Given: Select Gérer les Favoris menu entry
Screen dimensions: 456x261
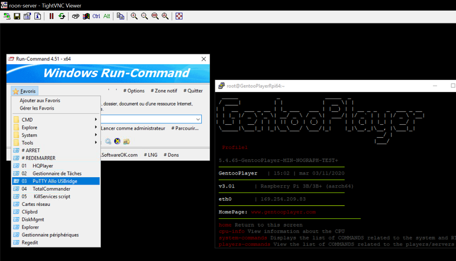Looking at the screenshot, I should pos(37,108).
